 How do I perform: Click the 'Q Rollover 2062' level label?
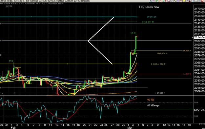click(x=158, y=64)
